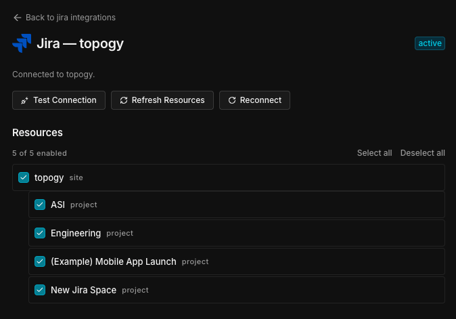Click the back arrow icon

(18, 18)
